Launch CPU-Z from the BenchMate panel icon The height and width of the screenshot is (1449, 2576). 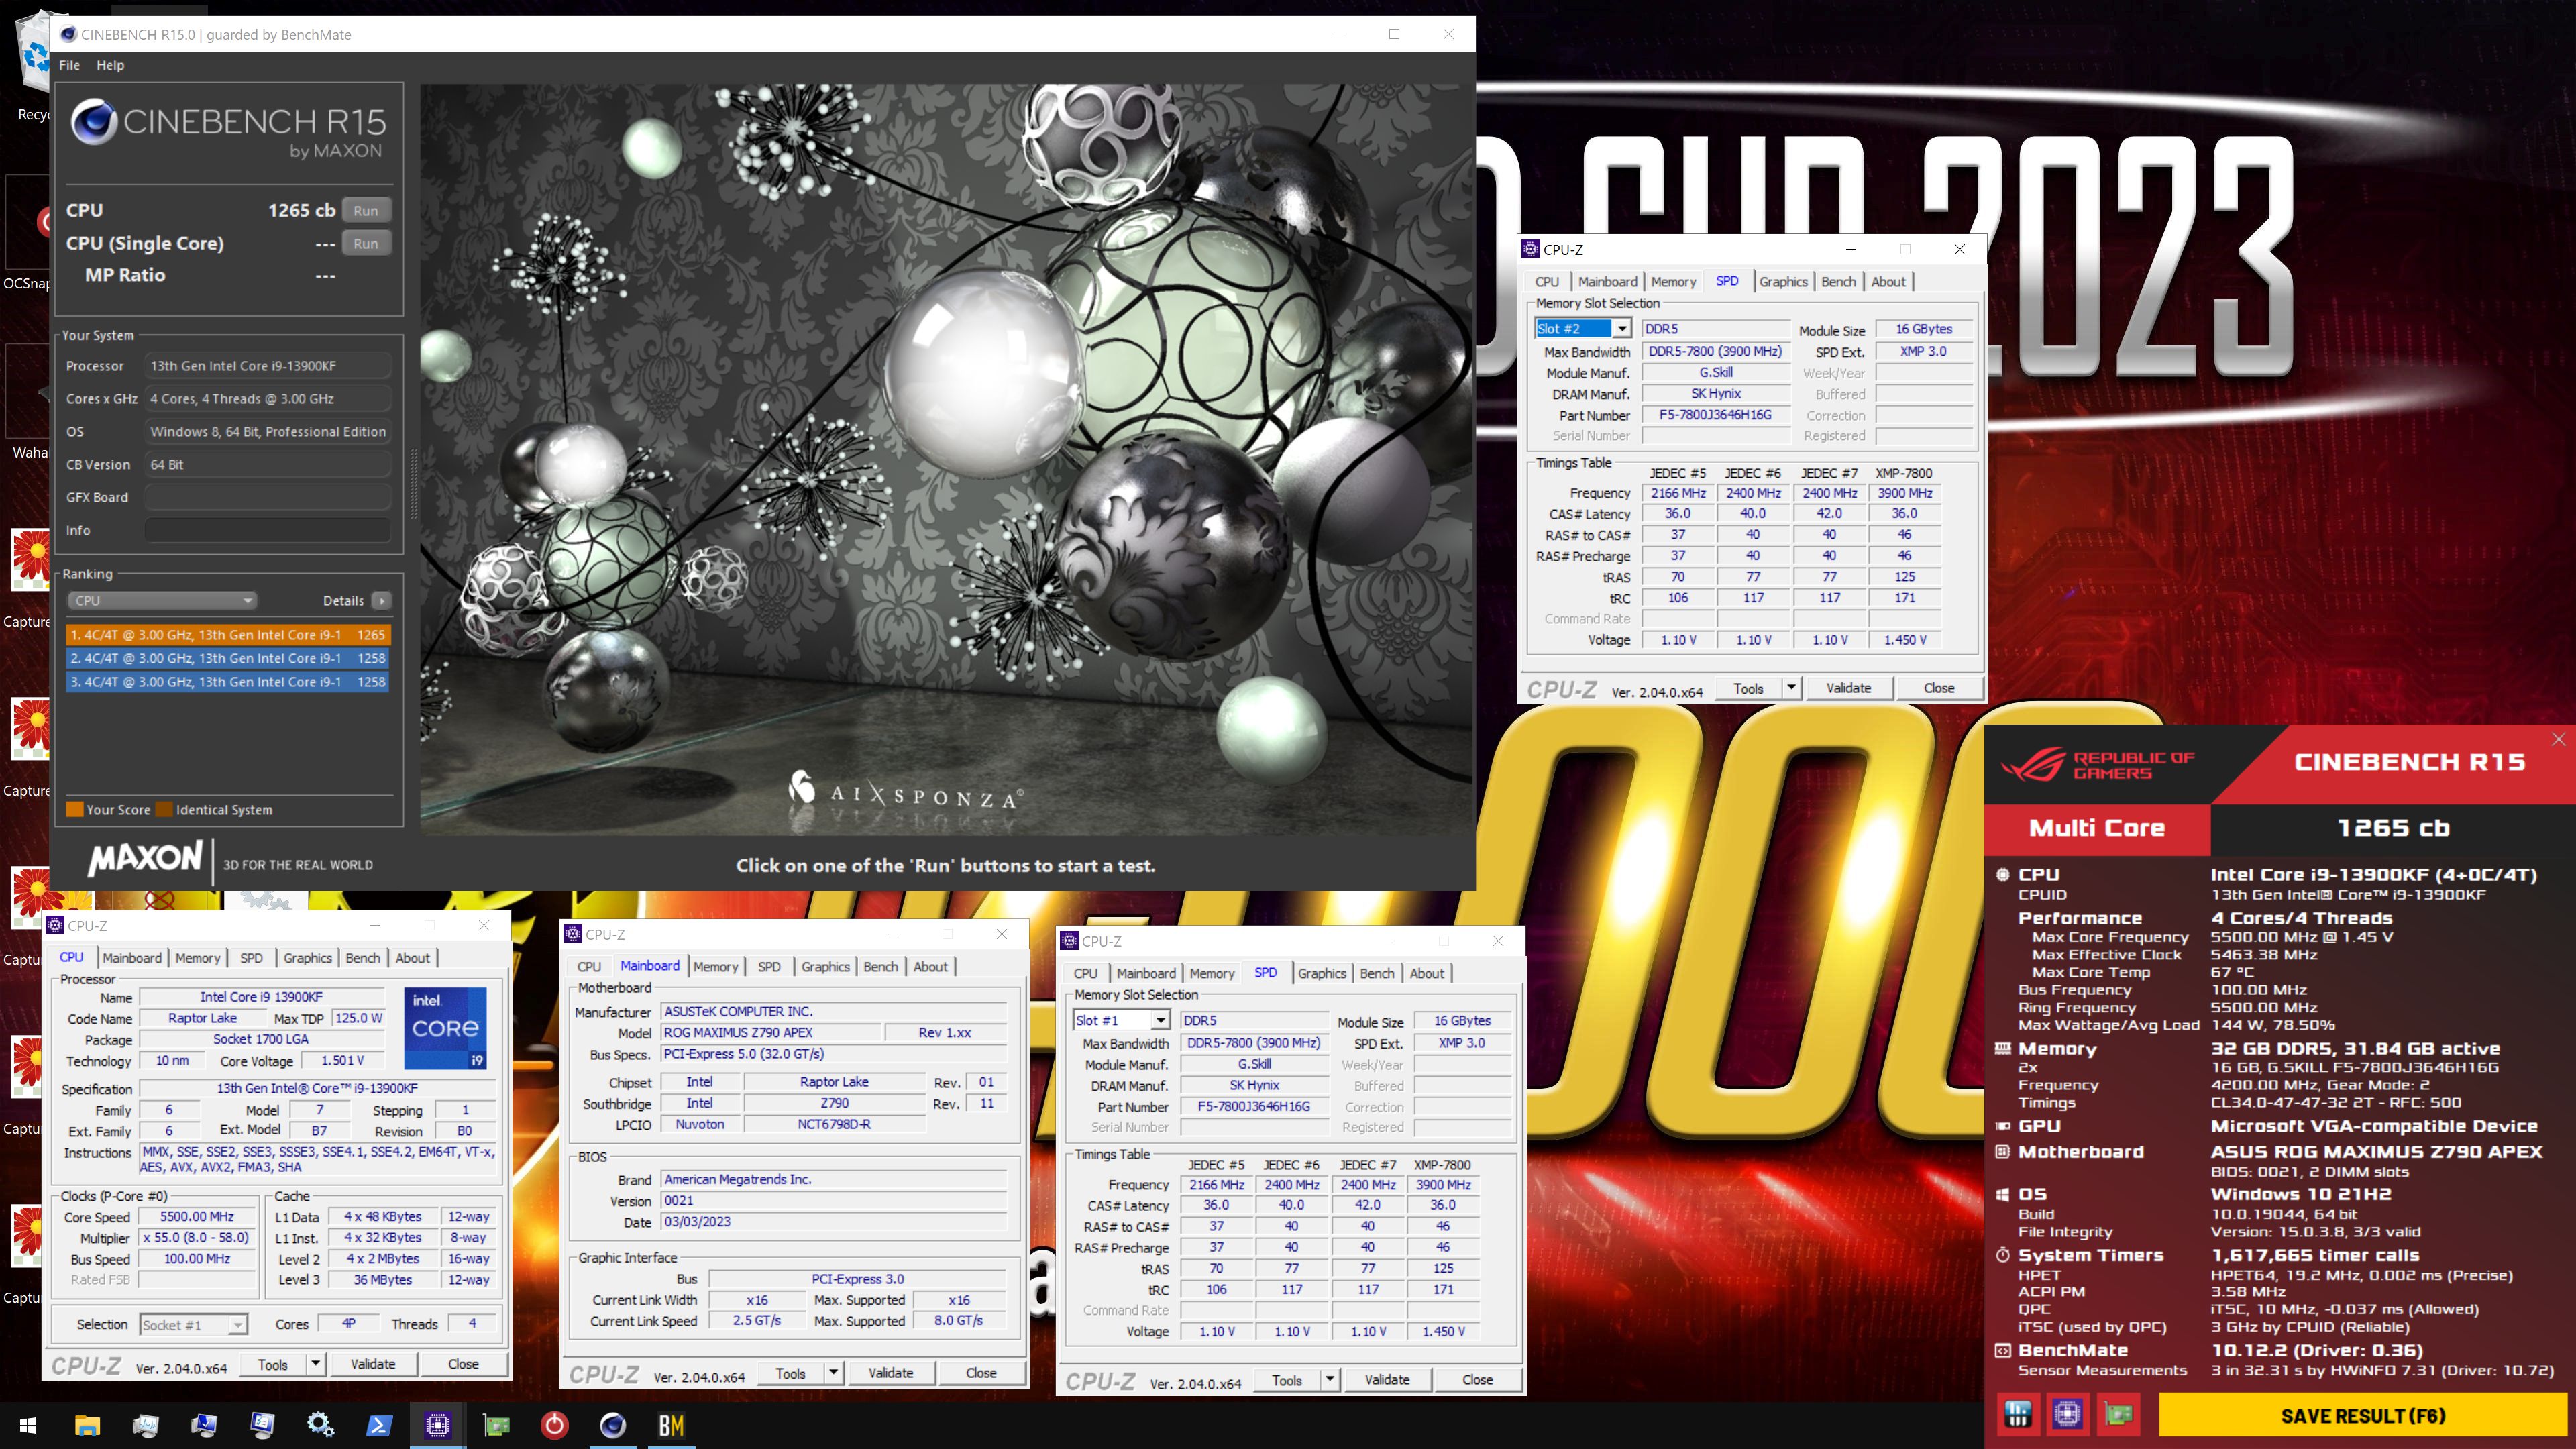pyautogui.click(x=2067, y=1414)
